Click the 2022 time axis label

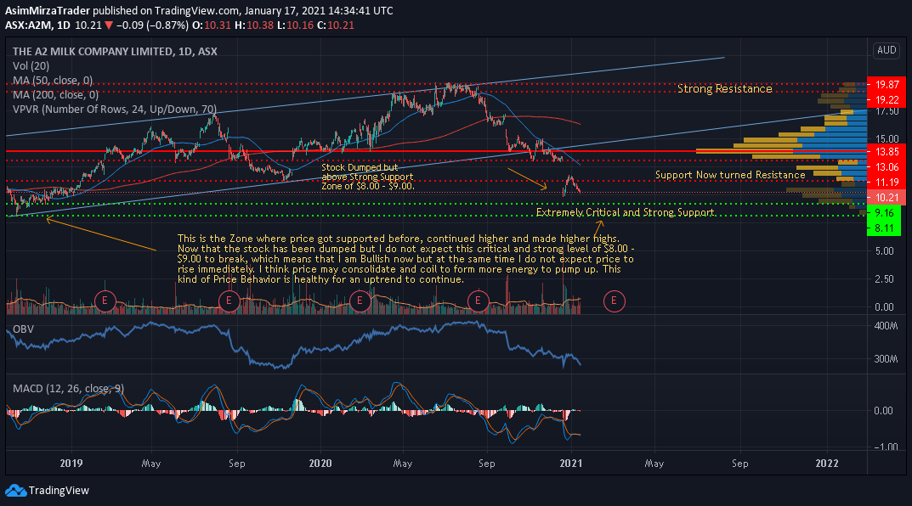[827, 463]
